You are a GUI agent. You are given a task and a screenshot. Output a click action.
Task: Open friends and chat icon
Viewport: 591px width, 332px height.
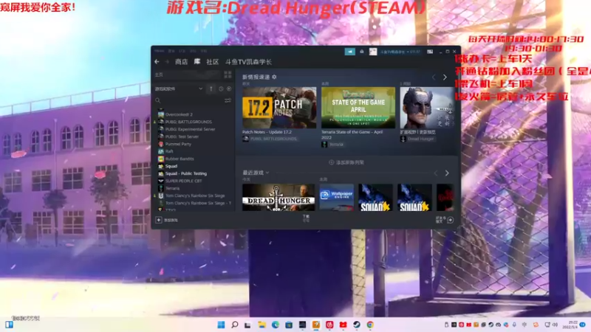(451, 220)
